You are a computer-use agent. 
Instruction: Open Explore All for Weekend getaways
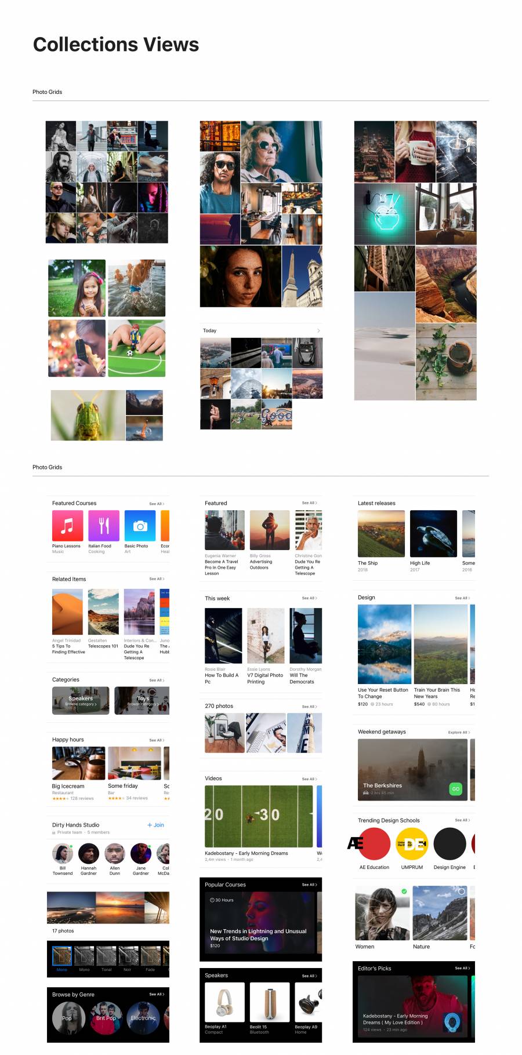point(459,732)
